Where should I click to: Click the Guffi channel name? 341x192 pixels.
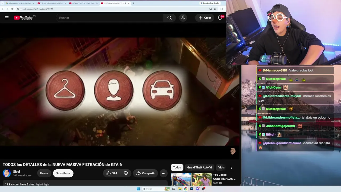click(216, 183)
